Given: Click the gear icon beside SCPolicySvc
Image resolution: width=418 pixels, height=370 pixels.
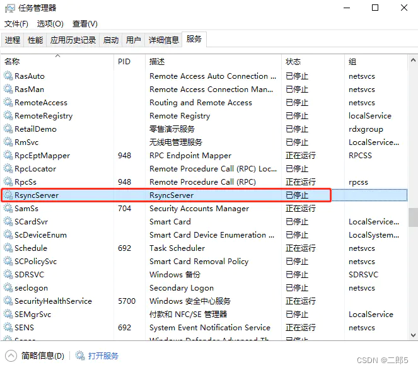Looking at the screenshot, I should (8, 261).
